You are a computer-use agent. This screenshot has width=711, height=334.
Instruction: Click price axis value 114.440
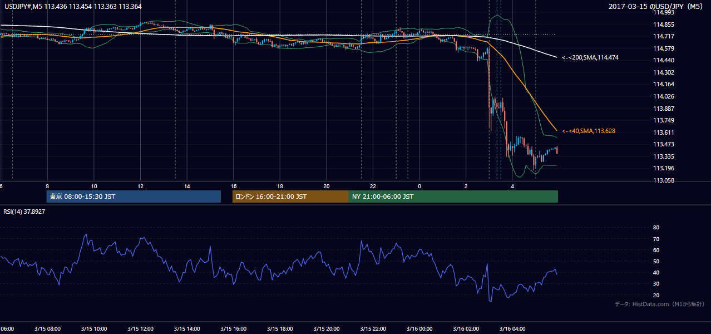(664, 60)
